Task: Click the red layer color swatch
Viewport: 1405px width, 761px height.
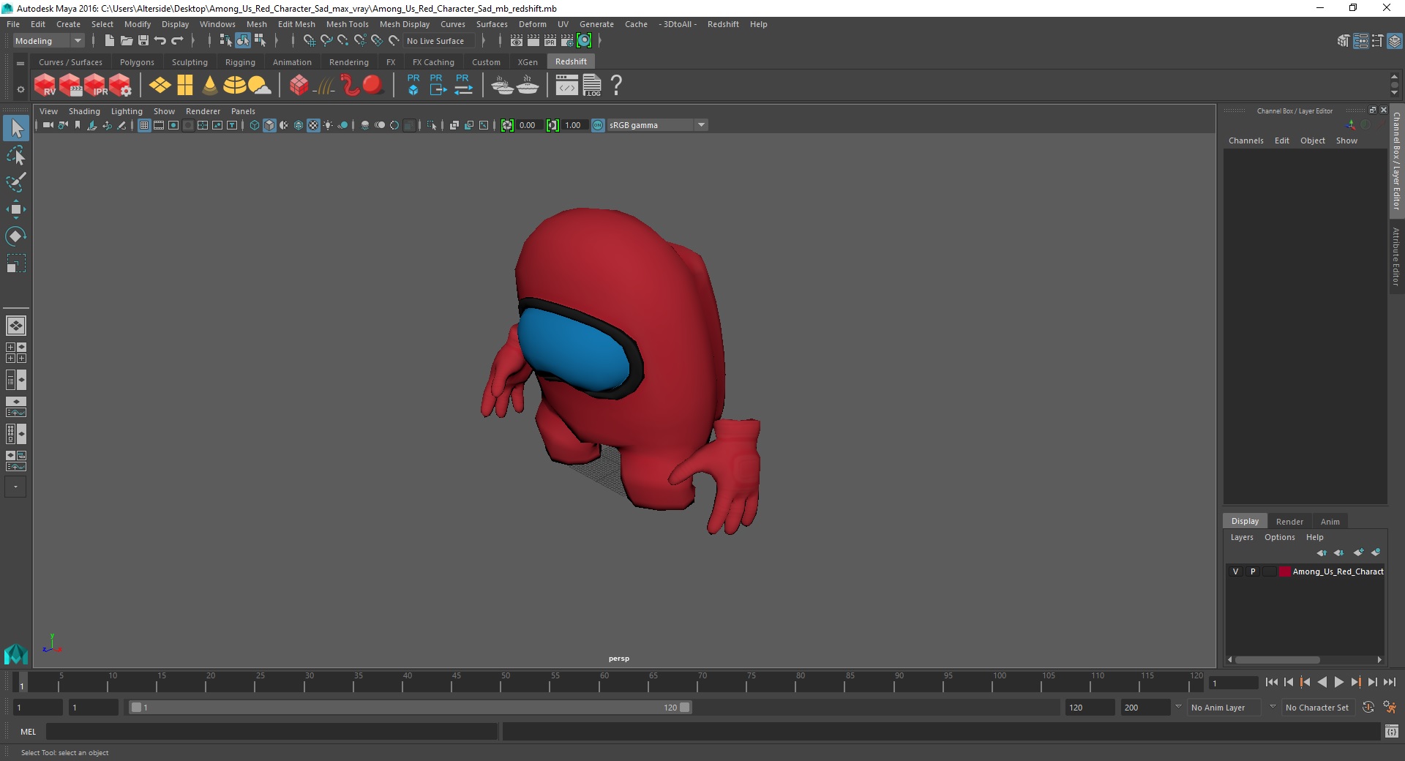Action: [x=1284, y=571]
